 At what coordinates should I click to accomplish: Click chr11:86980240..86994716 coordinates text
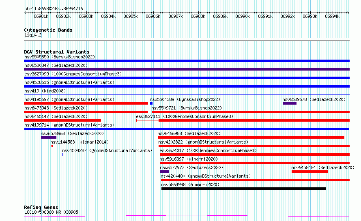click(54, 9)
